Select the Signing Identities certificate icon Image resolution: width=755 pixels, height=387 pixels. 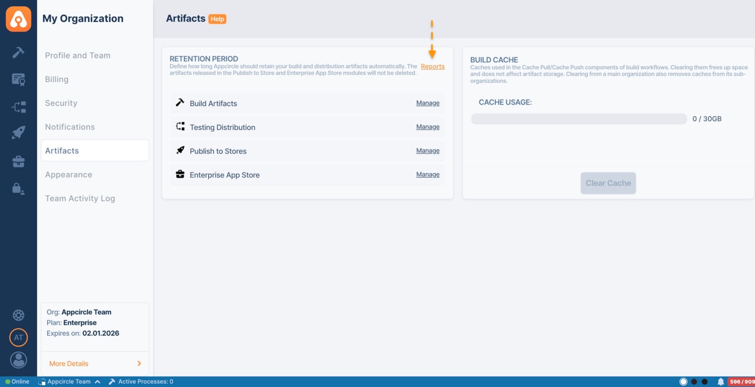point(18,79)
